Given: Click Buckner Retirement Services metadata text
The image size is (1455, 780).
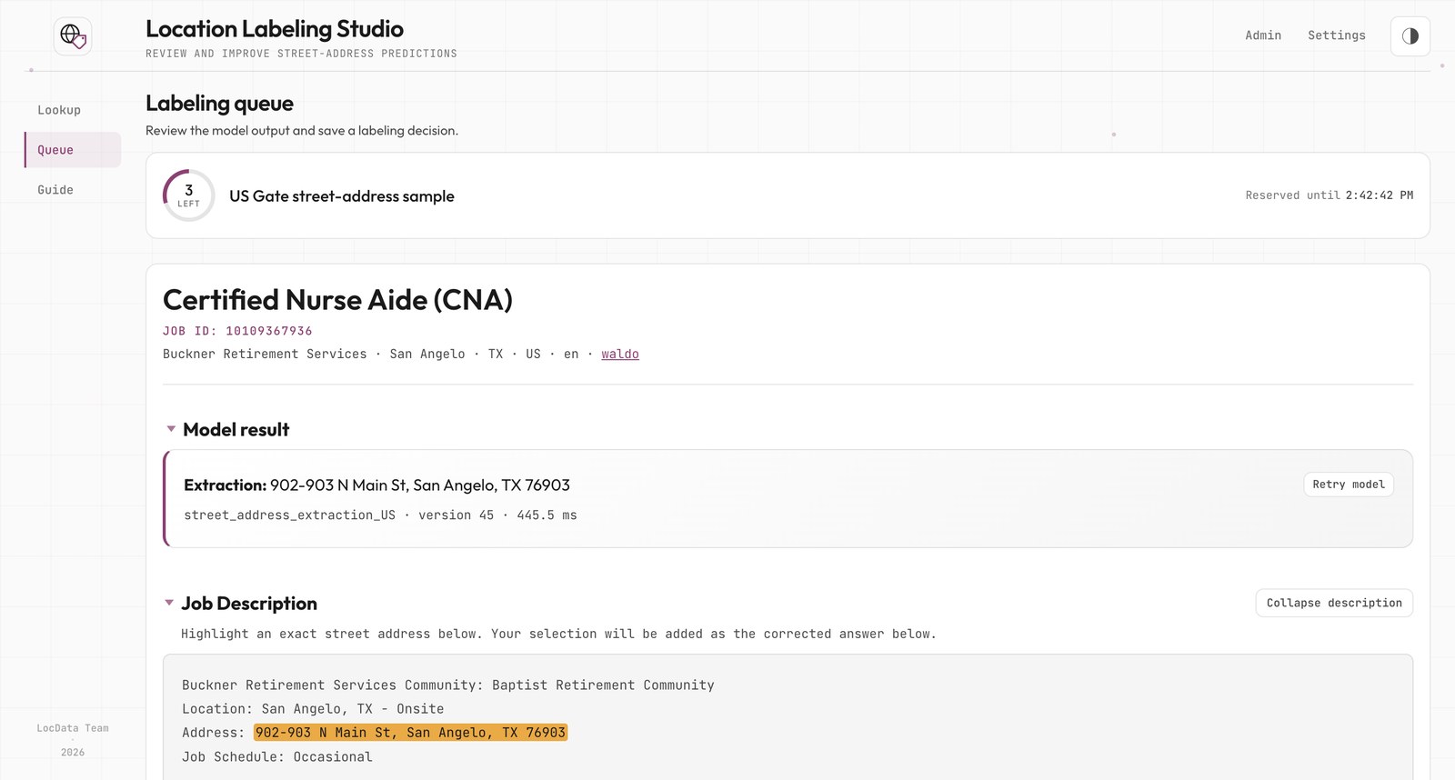Looking at the screenshot, I should [265, 354].
